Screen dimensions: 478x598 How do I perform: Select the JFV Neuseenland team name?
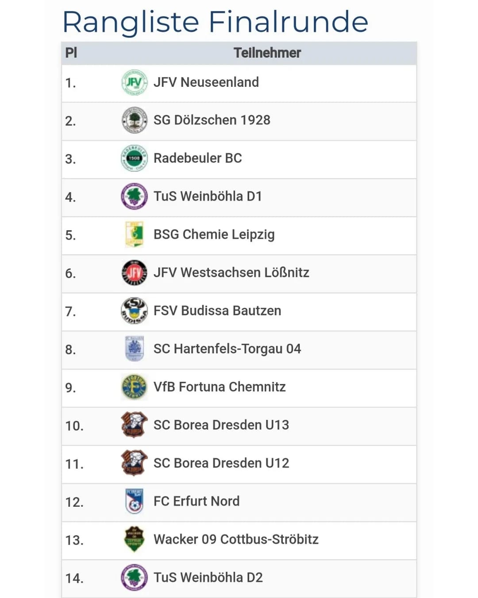pos(206,82)
